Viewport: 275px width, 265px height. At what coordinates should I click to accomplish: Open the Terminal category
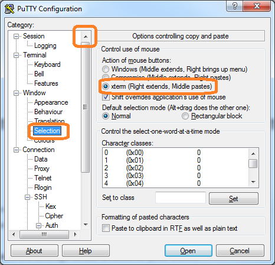[x=35, y=55]
